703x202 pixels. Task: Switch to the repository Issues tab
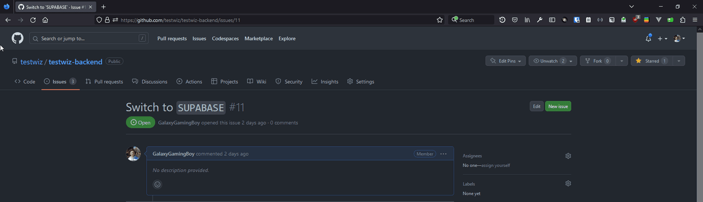click(60, 81)
